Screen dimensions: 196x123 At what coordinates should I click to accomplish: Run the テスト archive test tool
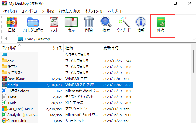pyautogui.click(x=54, y=22)
